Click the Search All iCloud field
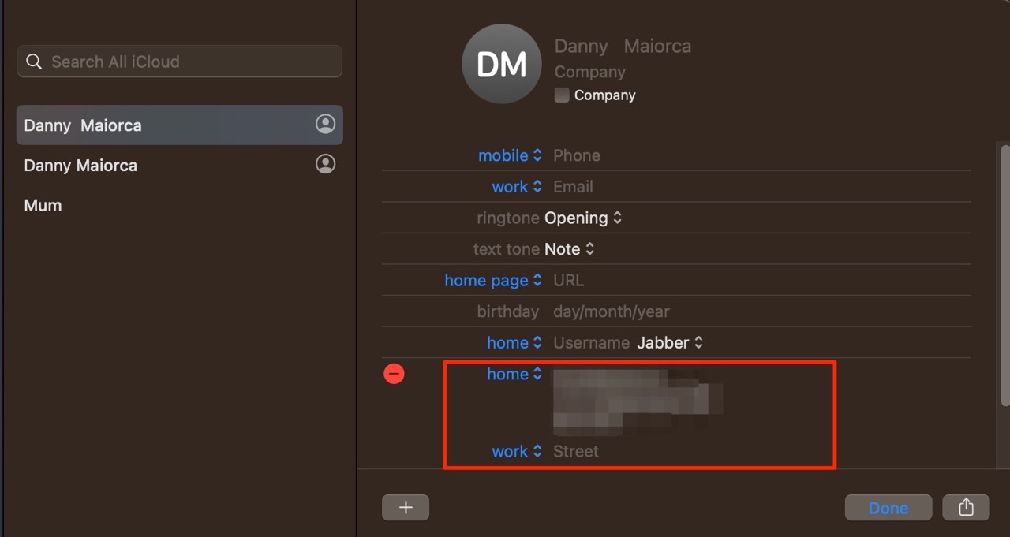 pyautogui.click(x=180, y=62)
